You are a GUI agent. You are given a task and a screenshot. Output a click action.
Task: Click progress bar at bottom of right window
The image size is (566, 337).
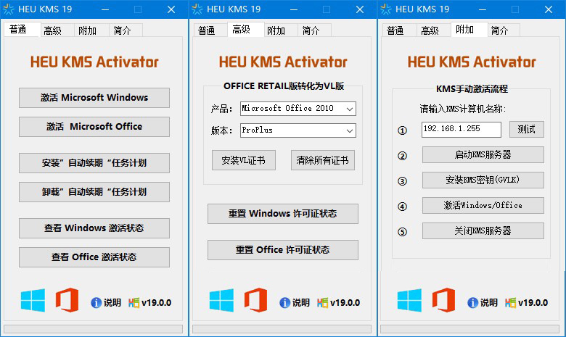pos(470,329)
